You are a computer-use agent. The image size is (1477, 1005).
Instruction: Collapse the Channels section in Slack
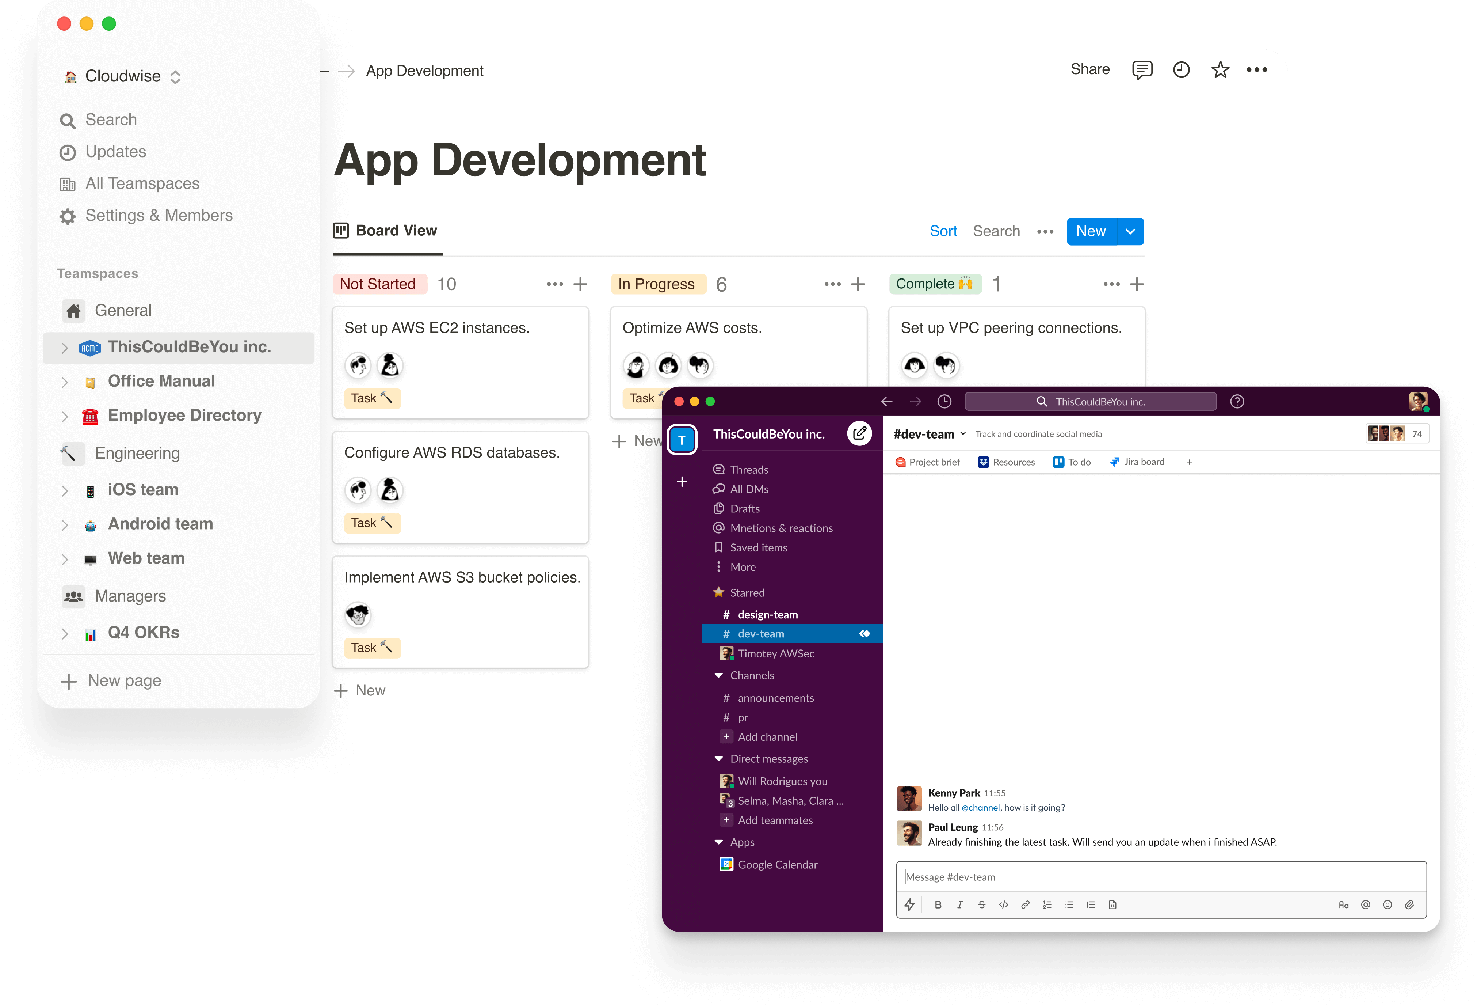point(719,675)
